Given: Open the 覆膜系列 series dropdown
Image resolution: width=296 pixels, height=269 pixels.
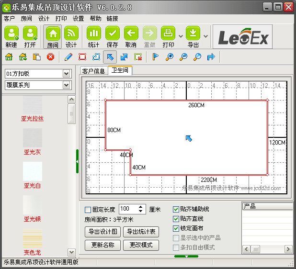Looking at the screenshot, I should click(x=67, y=85).
